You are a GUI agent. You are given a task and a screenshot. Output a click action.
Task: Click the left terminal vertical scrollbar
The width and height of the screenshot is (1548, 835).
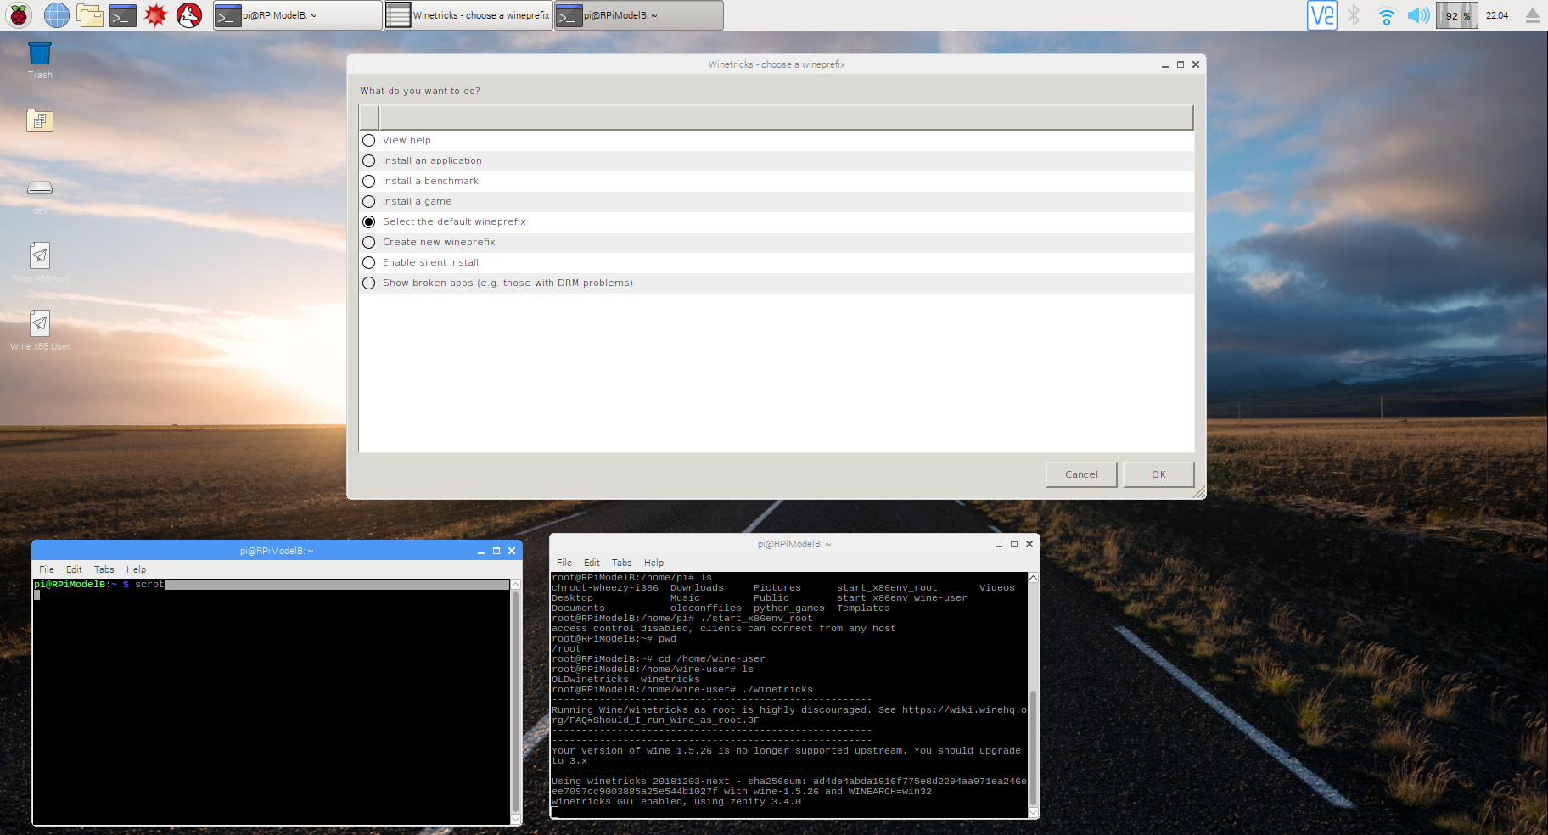pyautogui.click(x=515, y=702)
